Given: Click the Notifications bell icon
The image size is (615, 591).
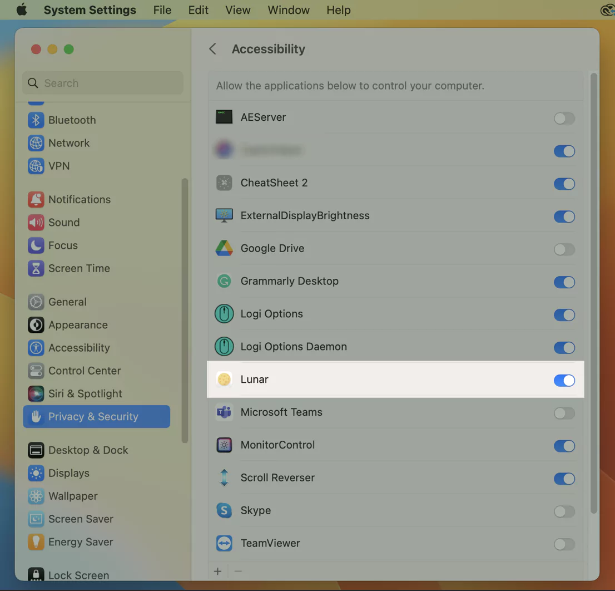Looking at the screenshot, I should [36, 199].
